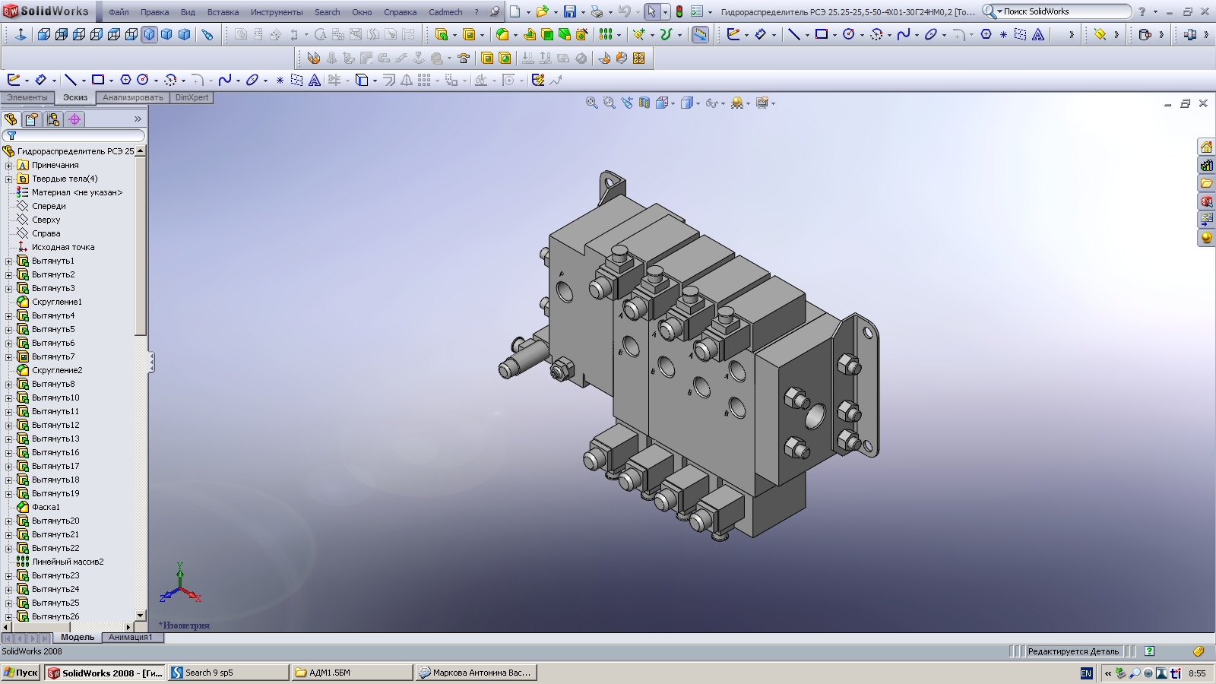Activate the Isometric view cube button

[x=149, y=34]
